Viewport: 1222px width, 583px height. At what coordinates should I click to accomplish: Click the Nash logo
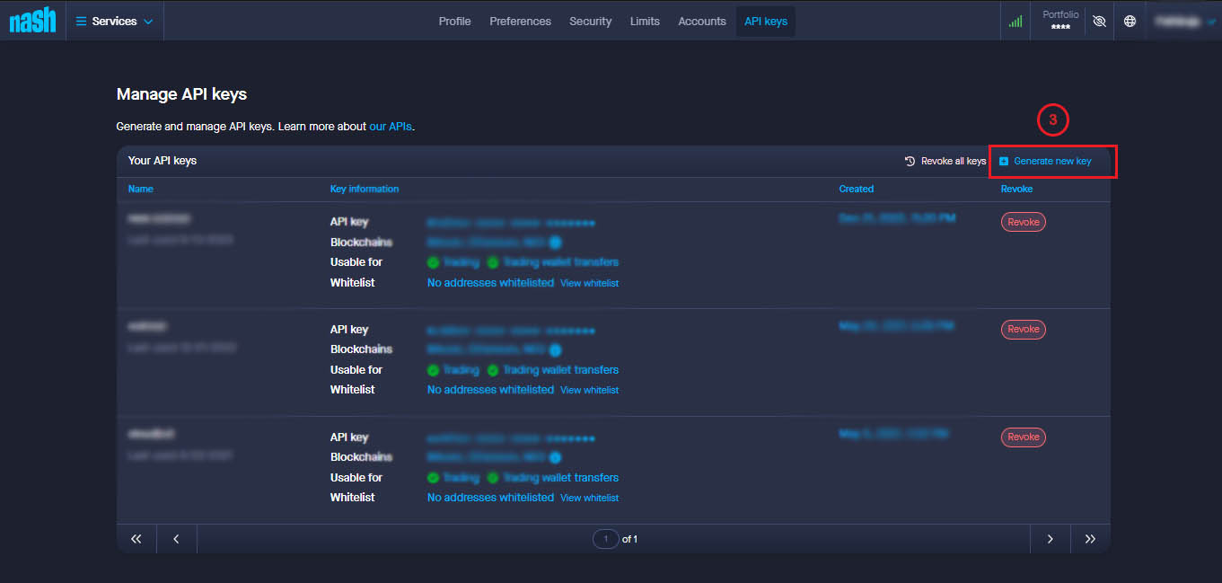click(32, 21)
